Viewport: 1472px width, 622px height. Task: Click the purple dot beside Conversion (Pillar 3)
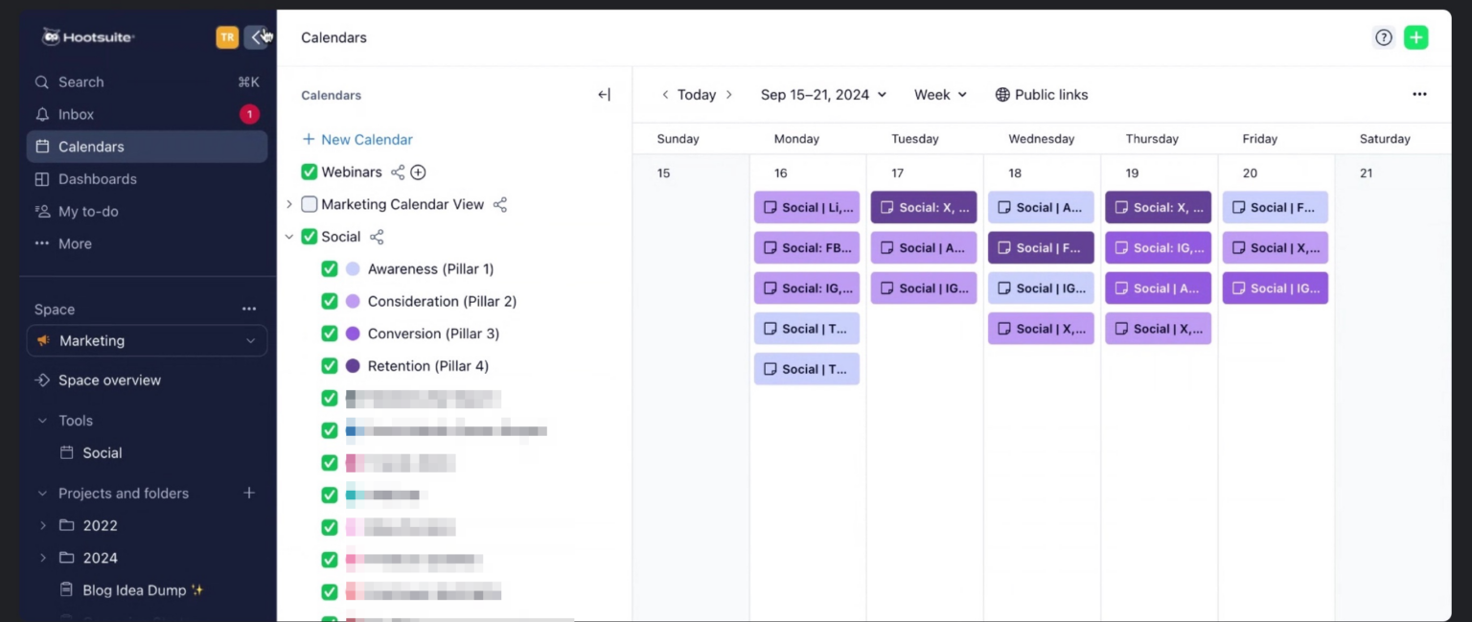[353, 333]
